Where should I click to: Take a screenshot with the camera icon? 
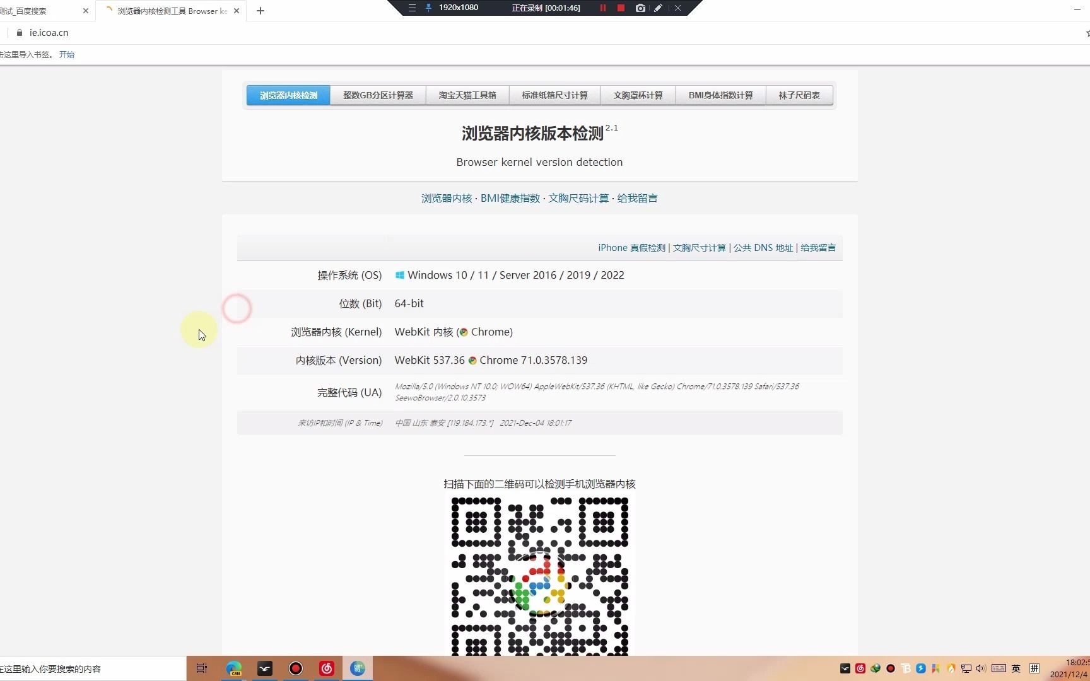point(640,8)
